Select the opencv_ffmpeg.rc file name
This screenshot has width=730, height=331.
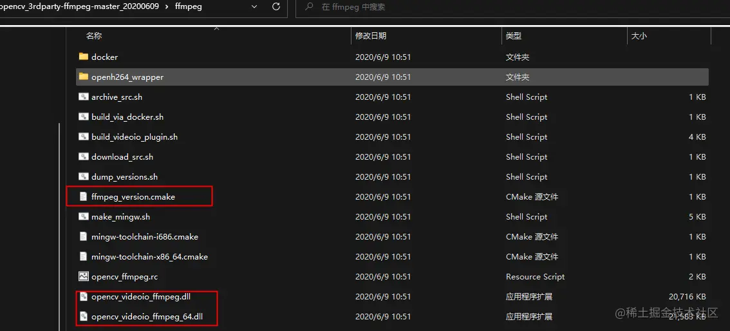(125, 276)
